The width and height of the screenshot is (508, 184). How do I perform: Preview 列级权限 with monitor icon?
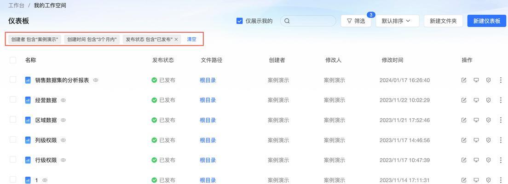(476, 140)
